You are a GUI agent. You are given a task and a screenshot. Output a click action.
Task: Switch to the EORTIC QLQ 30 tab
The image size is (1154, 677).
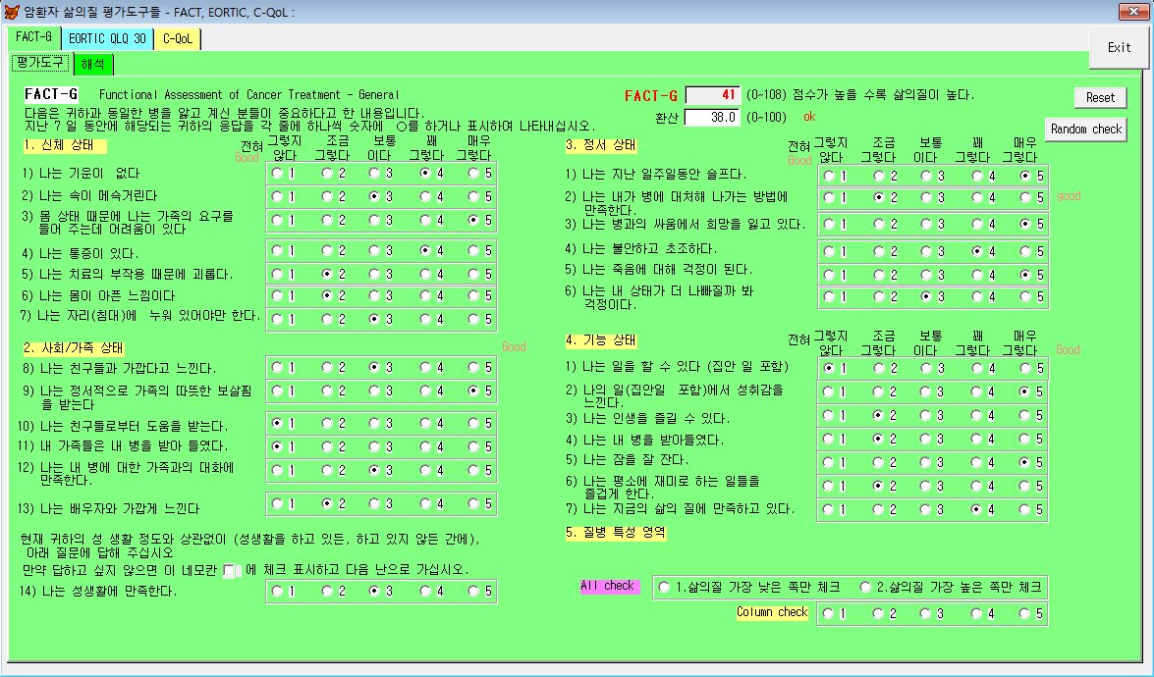point(107,38)
